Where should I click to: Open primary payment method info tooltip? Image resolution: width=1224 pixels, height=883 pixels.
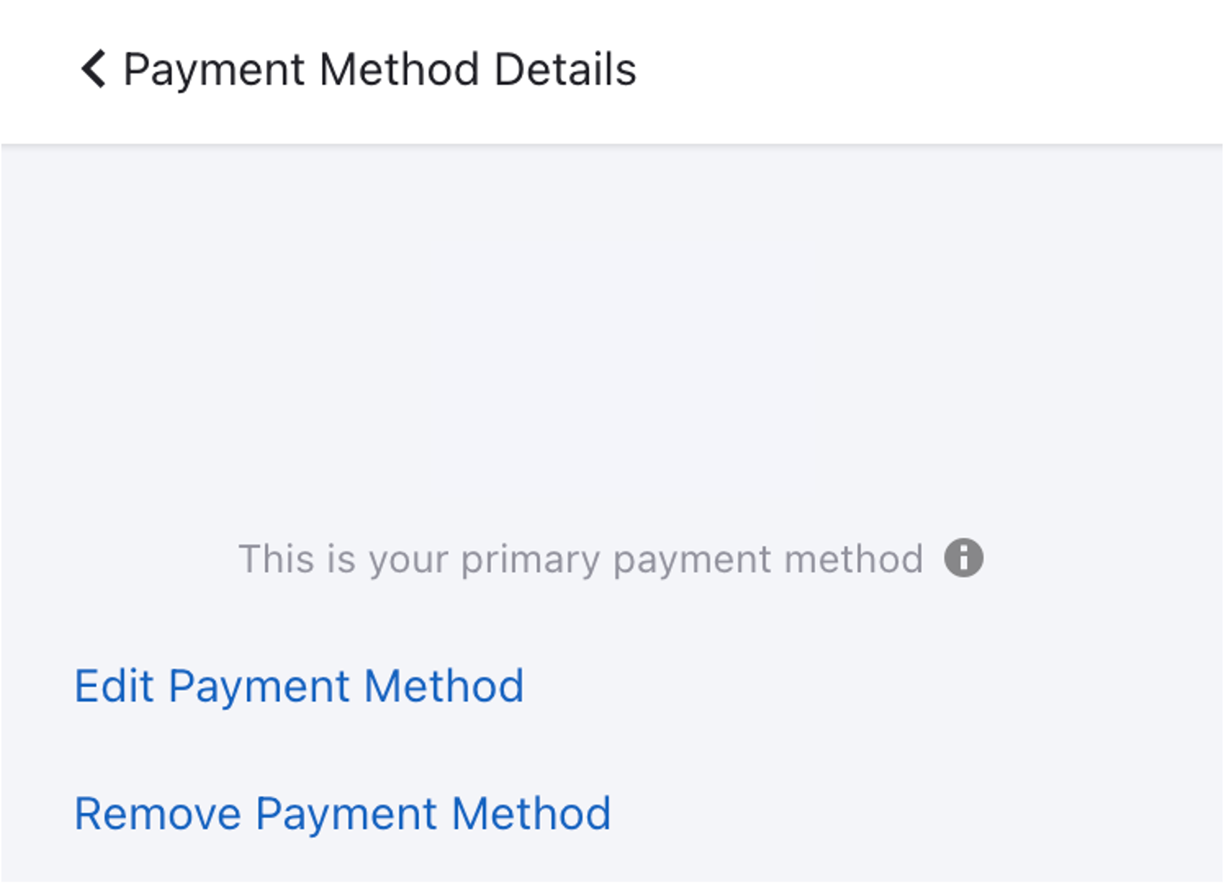click(963, 557)
